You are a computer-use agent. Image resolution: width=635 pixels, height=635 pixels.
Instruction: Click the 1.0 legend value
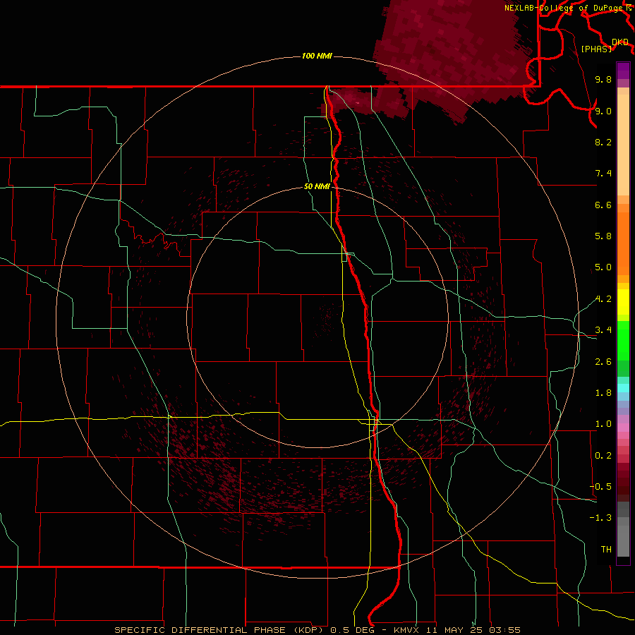coord(603,424)
